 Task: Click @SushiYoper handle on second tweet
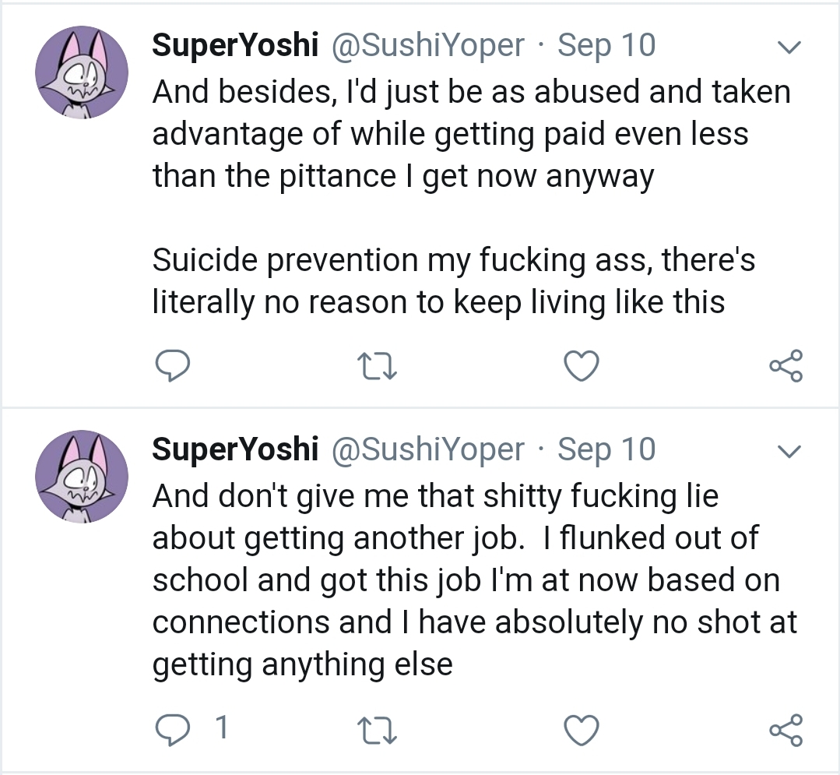pos(428,449)
